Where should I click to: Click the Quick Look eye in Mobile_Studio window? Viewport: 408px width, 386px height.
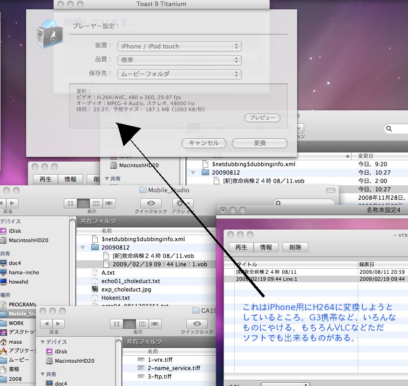tap(151, 203)
